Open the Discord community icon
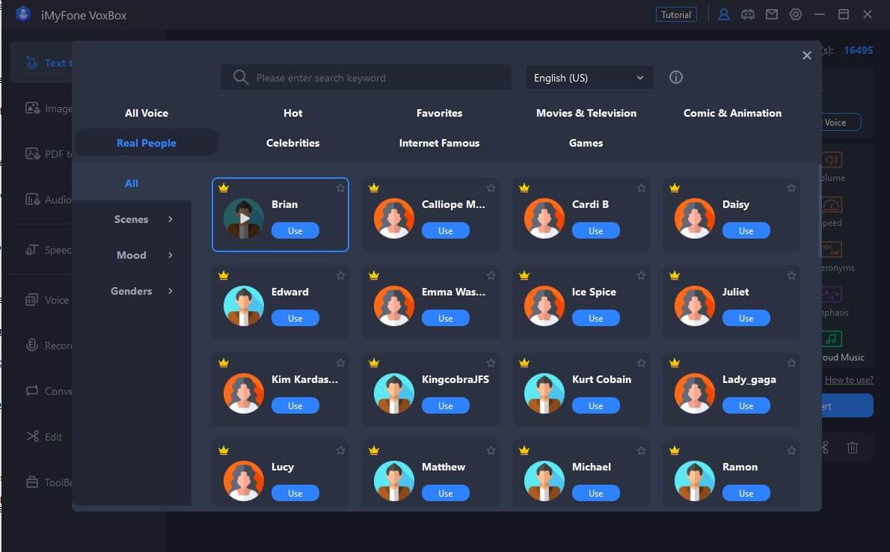 click(748, 15)
